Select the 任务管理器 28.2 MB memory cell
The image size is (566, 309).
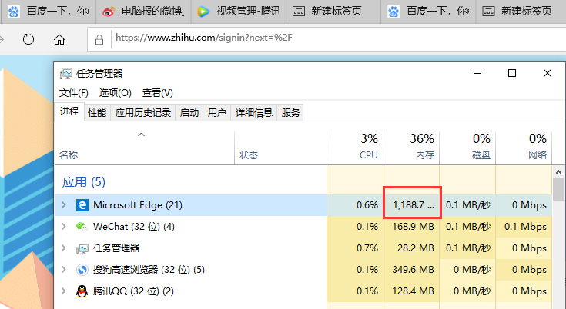[x=411, y=248]
